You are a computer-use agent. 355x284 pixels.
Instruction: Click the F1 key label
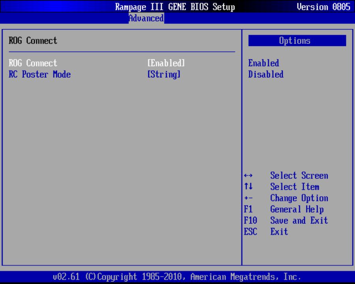pos(248,209)
